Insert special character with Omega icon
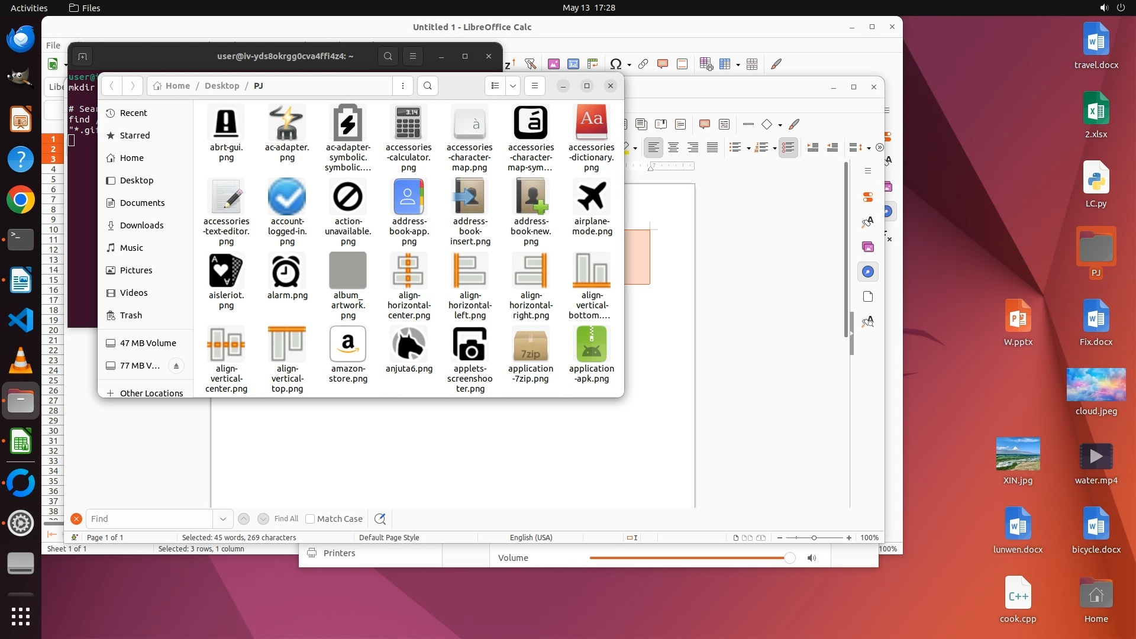Viewport: 1136px width, 639px height. coord(615,64)
